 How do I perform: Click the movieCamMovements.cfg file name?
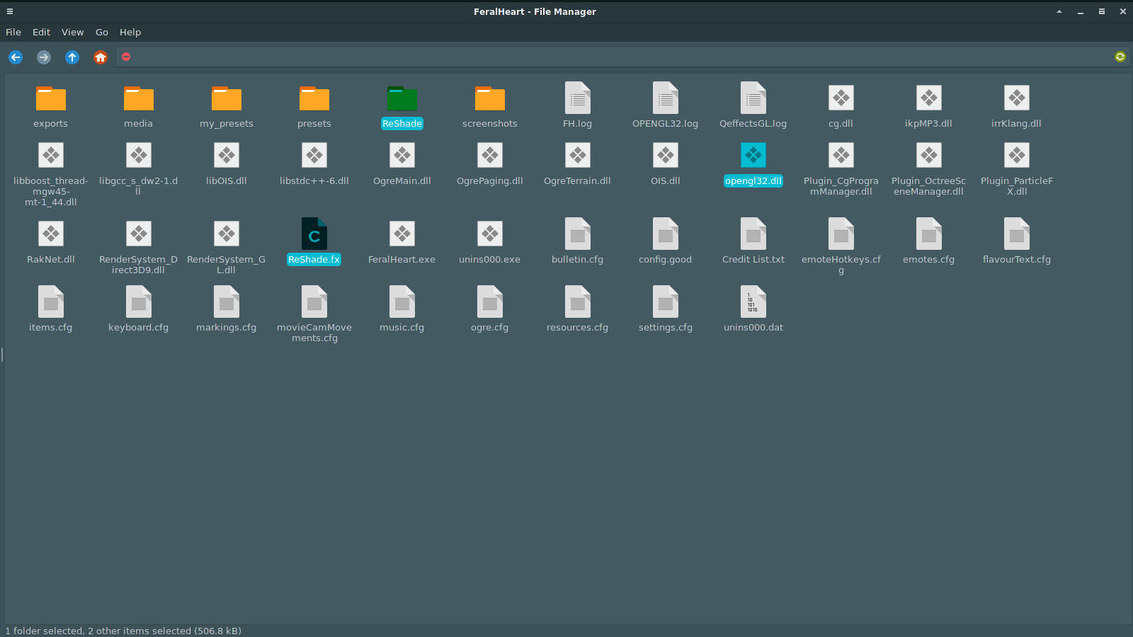pyautogui.click(x=314, y=333)
